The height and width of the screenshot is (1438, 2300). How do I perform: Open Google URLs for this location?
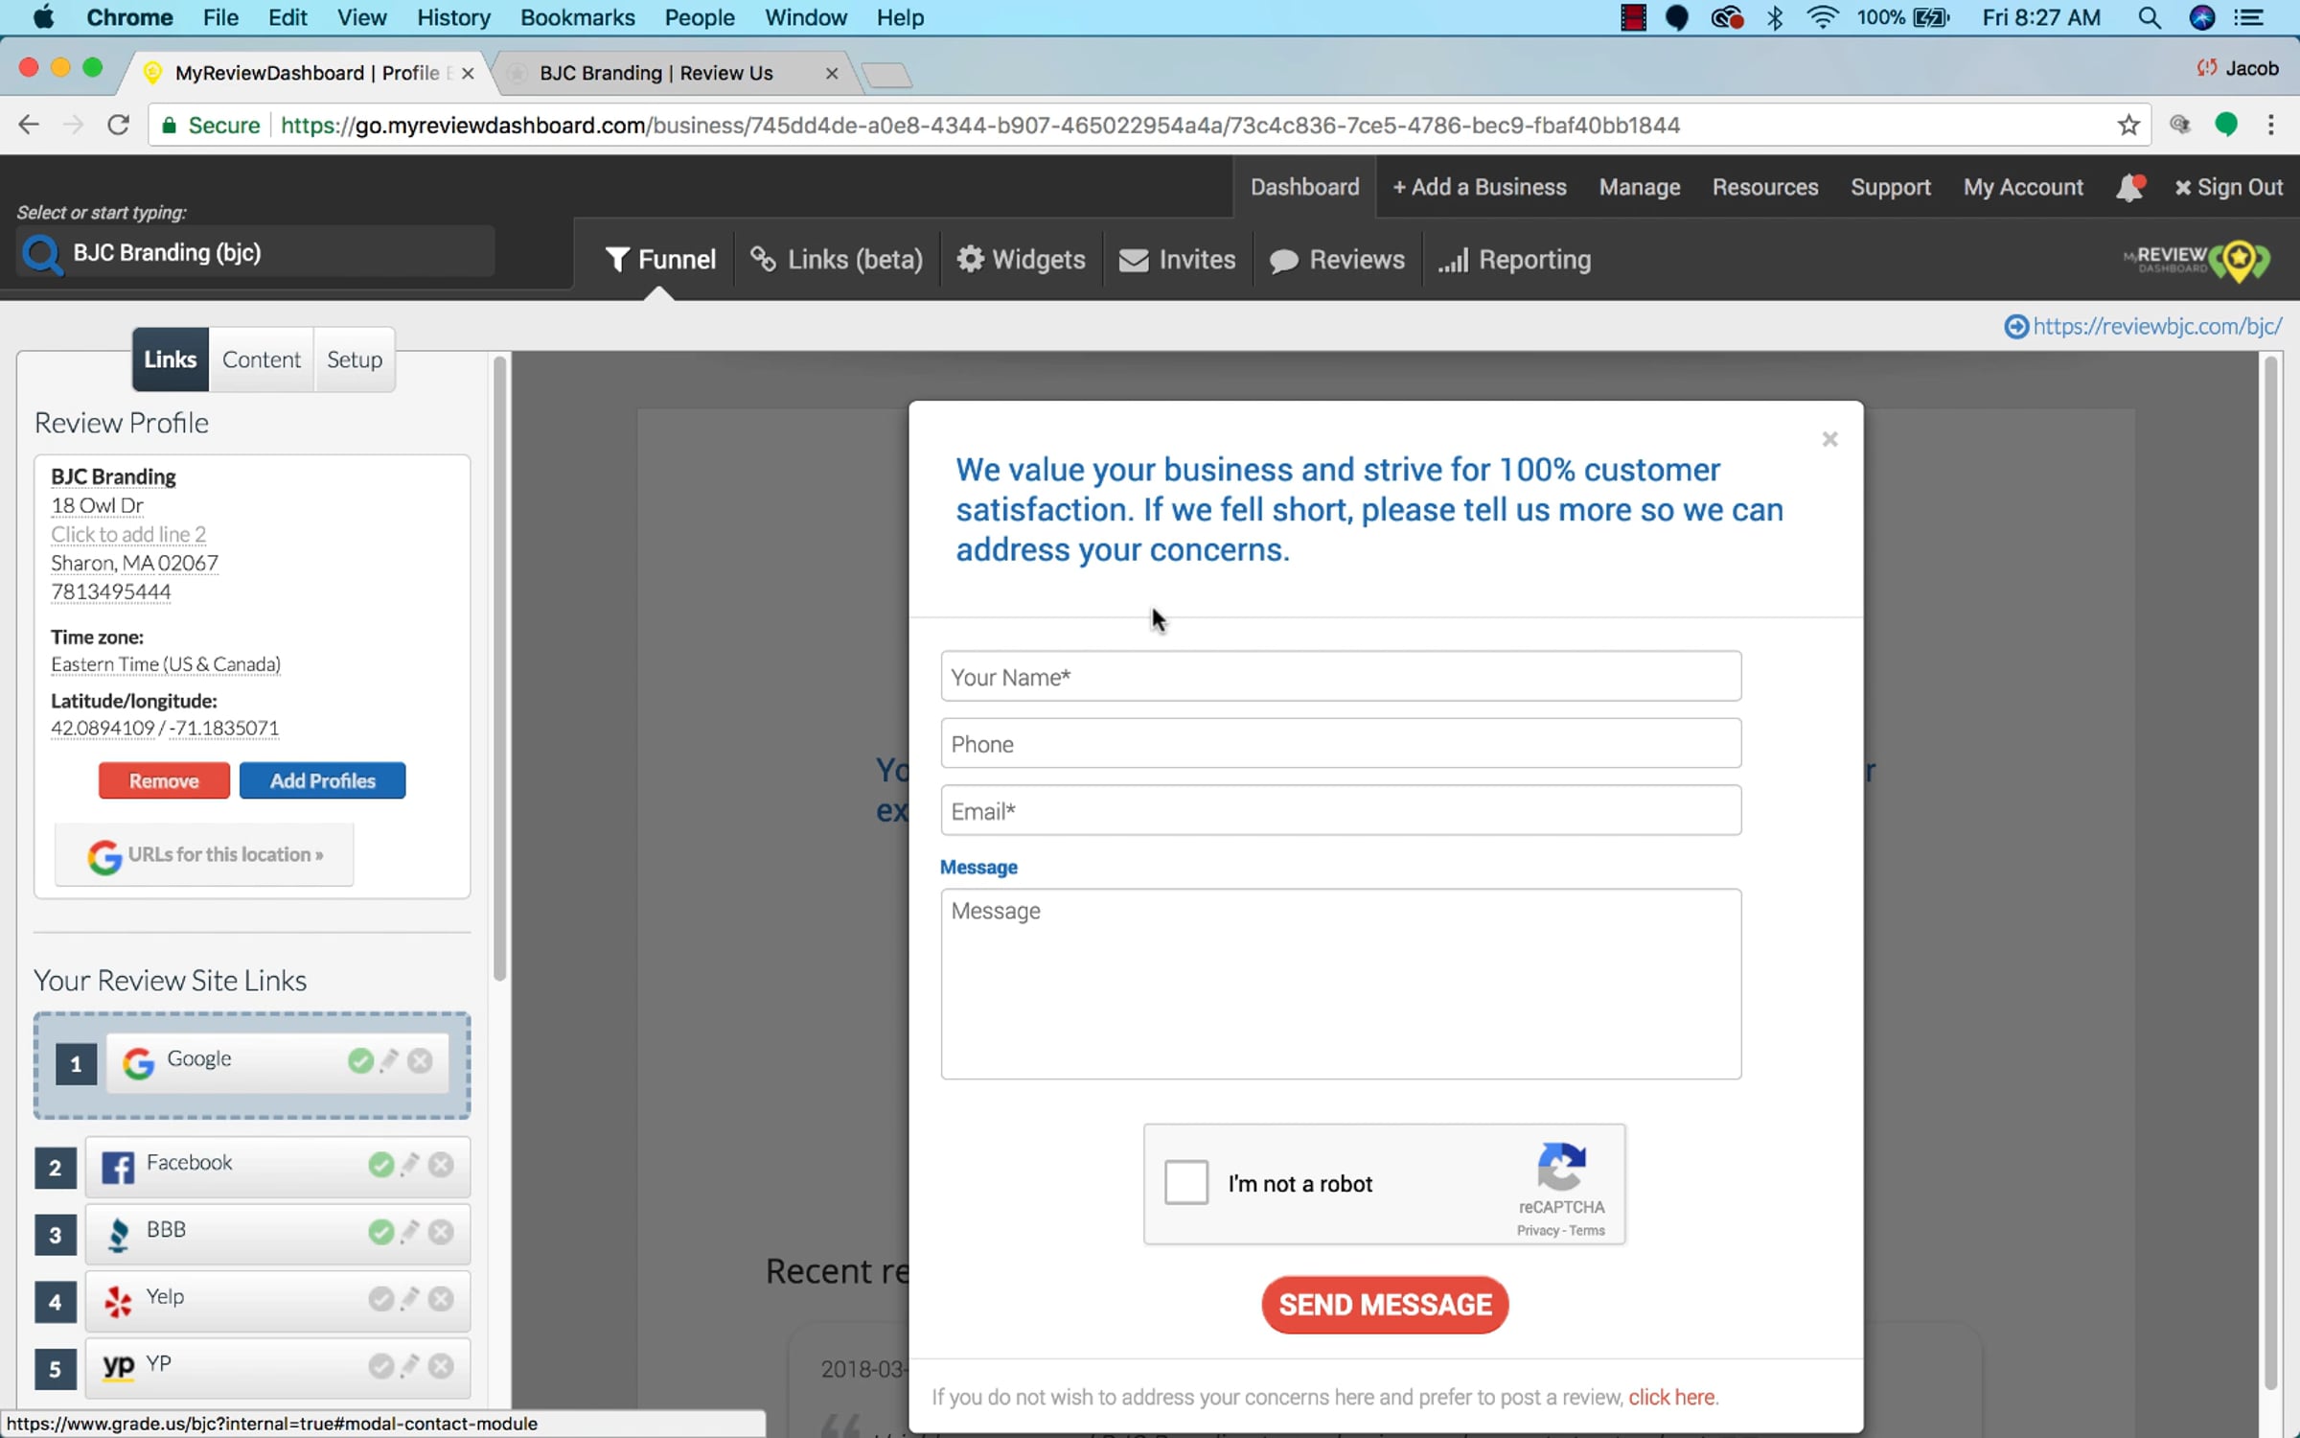click(x=204, y=854)
